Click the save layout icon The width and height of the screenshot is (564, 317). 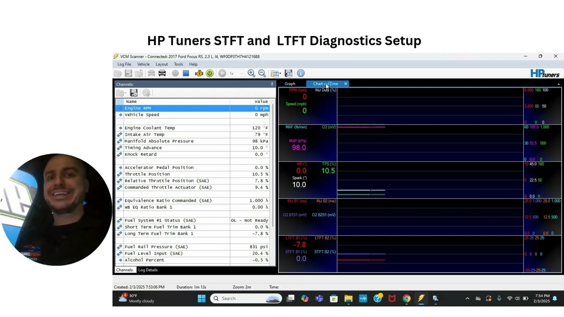[x=289, y=74]
